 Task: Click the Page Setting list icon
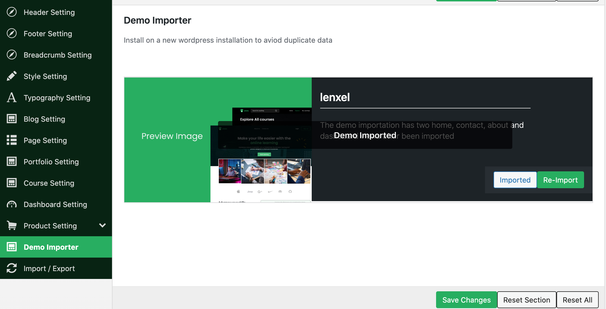pyautogui.click(x=12, y=140)
